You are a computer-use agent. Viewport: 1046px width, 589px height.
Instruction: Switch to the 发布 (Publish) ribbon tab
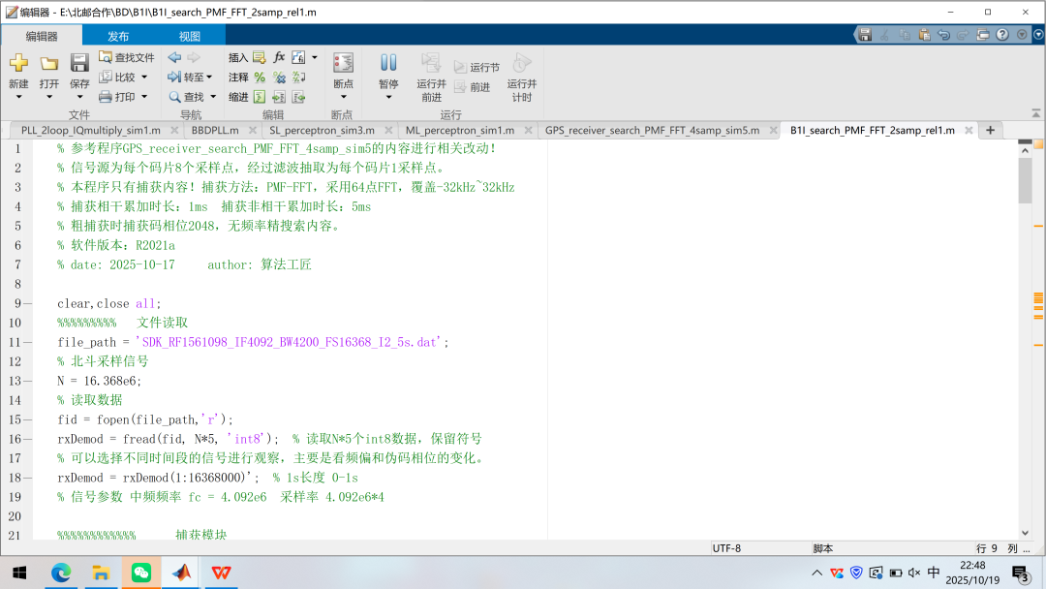click(118, 36)
